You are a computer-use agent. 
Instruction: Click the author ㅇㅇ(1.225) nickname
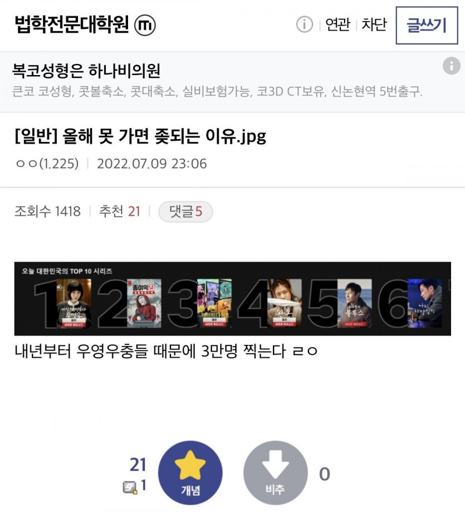click(47, 163)
